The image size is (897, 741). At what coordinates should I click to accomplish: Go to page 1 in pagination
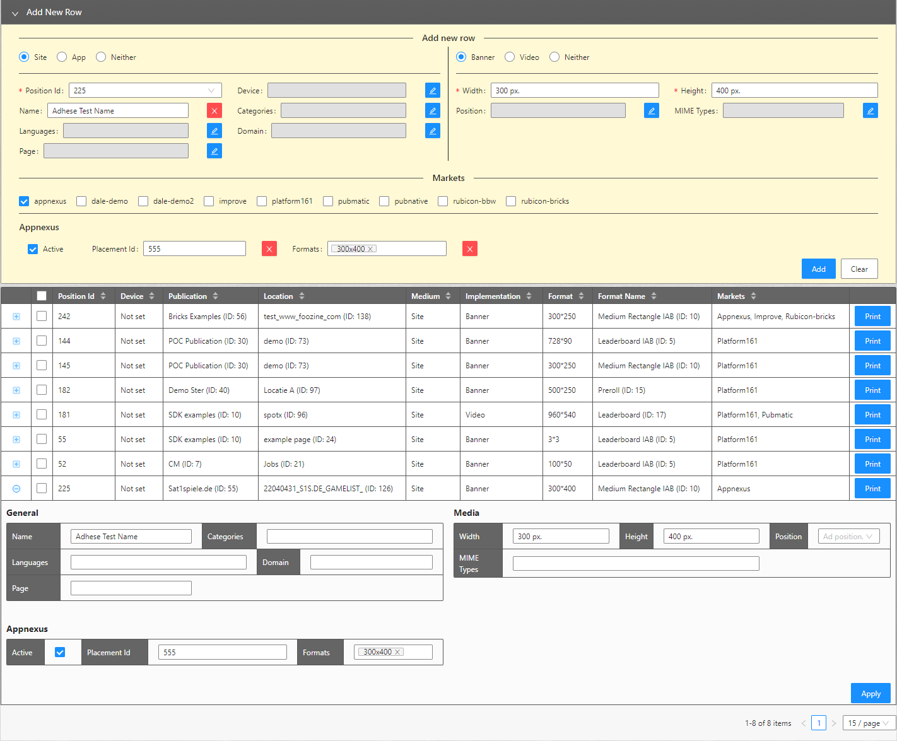[818, 723]
